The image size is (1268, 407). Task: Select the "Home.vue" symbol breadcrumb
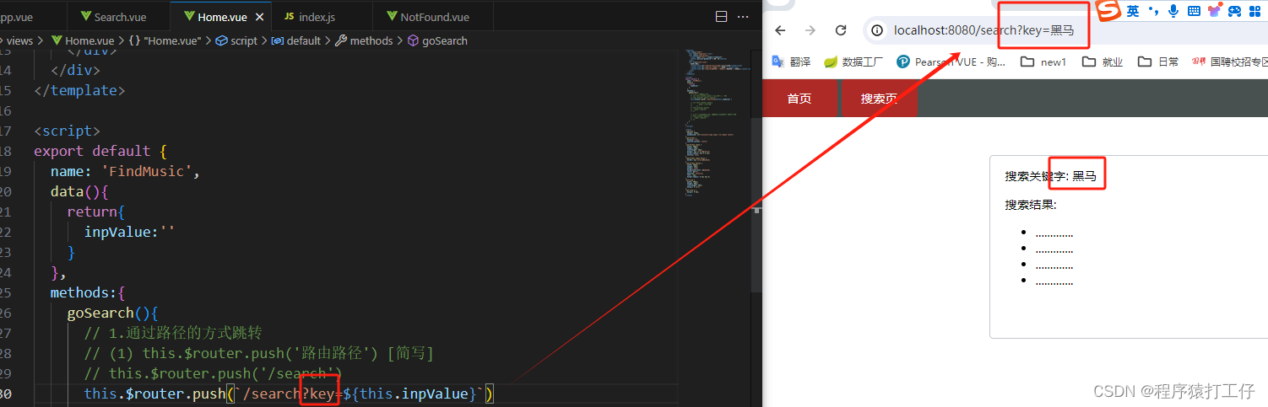pos(165,40)
